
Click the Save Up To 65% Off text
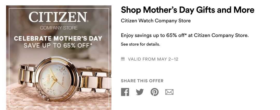[x=58, y=46]
